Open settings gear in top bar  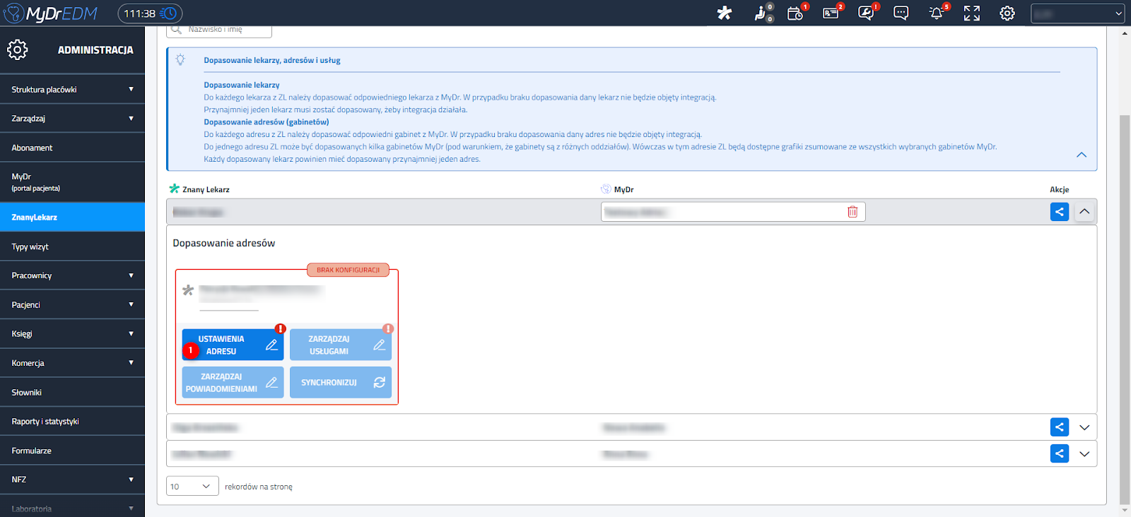pyautogui.click(x=1007, y=13)
